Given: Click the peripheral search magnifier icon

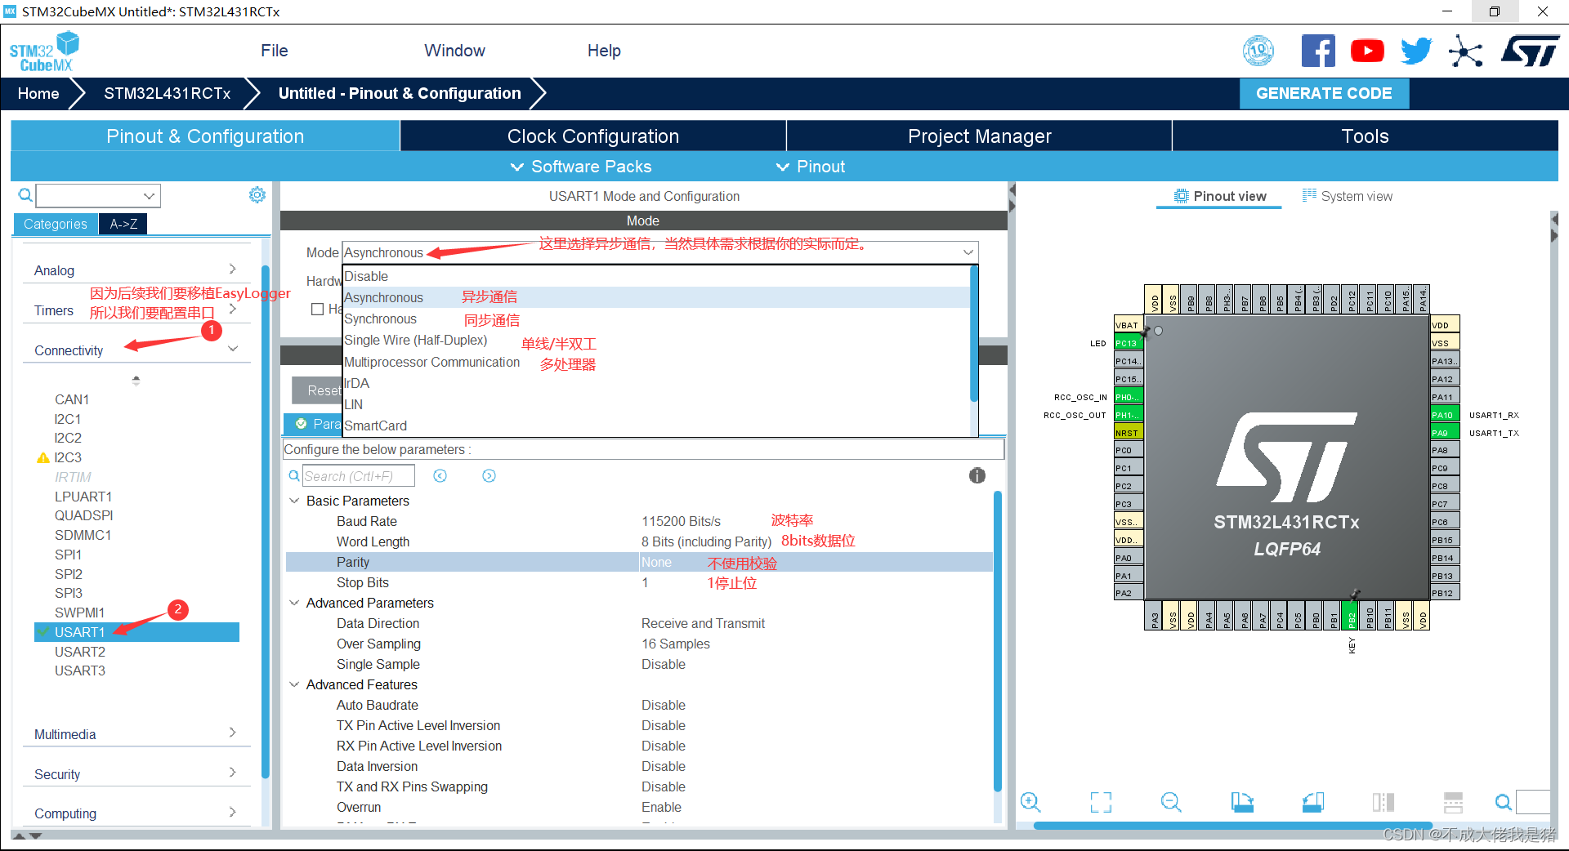Looking at the screenshot, I should [x=25, y=195].
